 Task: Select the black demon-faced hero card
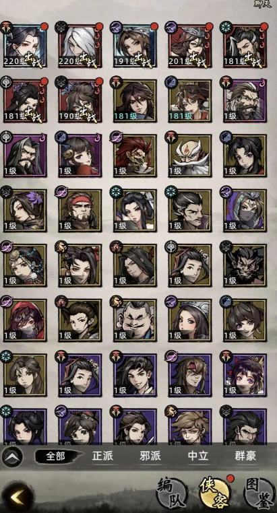point(245,265)
